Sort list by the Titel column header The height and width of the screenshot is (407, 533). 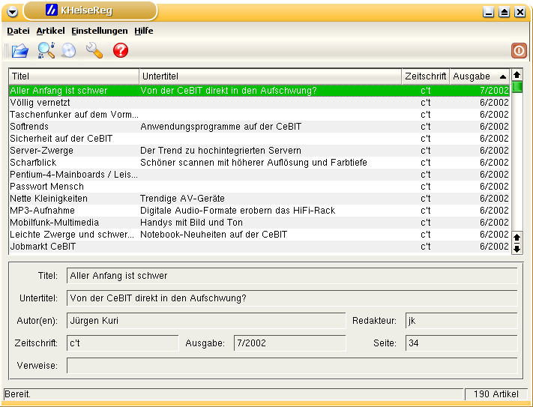pos(74,76)
